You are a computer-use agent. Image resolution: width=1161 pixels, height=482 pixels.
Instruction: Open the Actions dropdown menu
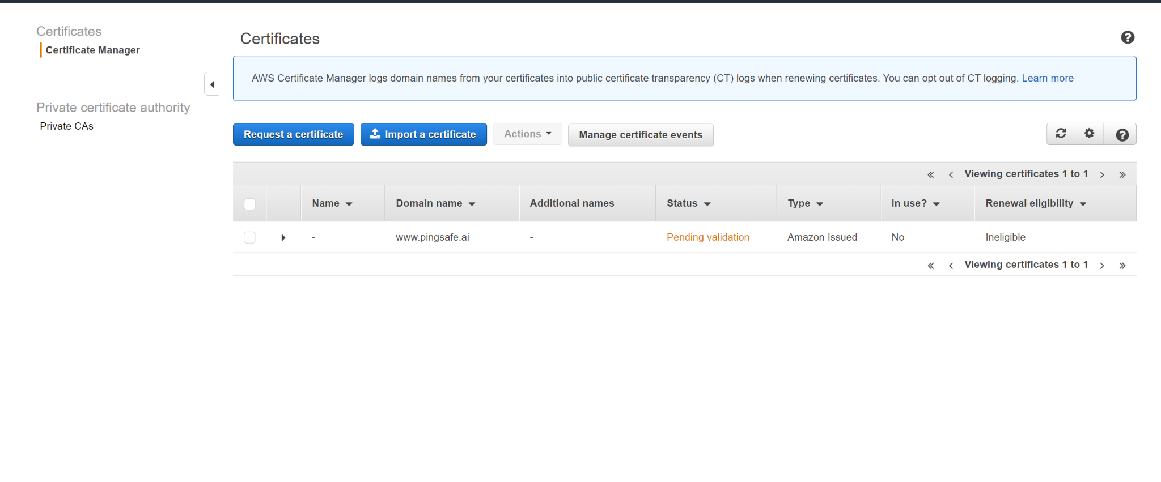click(527, 134)
